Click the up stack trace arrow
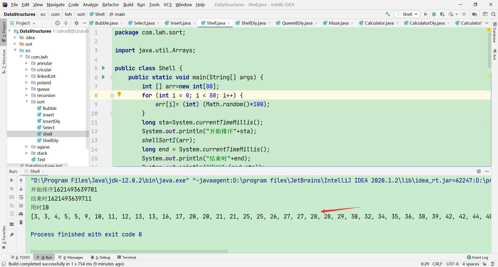498x267 pixels. tap(21, 180)
